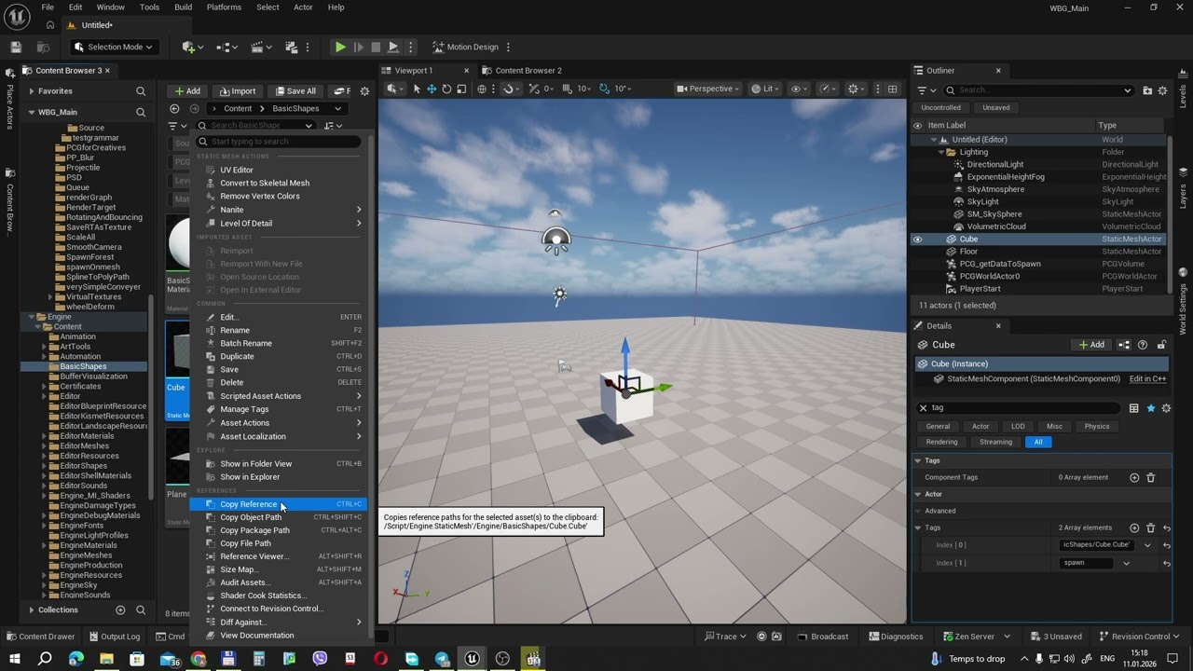Reset the Tags Index 1 value
This screenshot has height=671, width=1193.
[x=1166, y=563]
